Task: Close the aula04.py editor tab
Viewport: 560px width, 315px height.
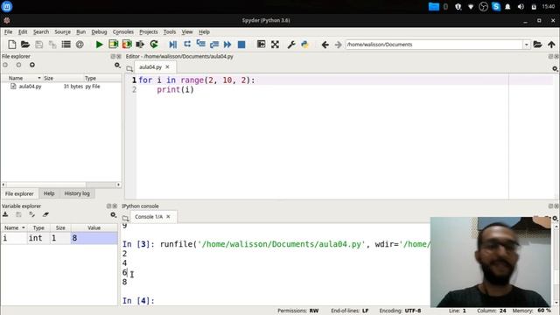Action: [167, 66]
